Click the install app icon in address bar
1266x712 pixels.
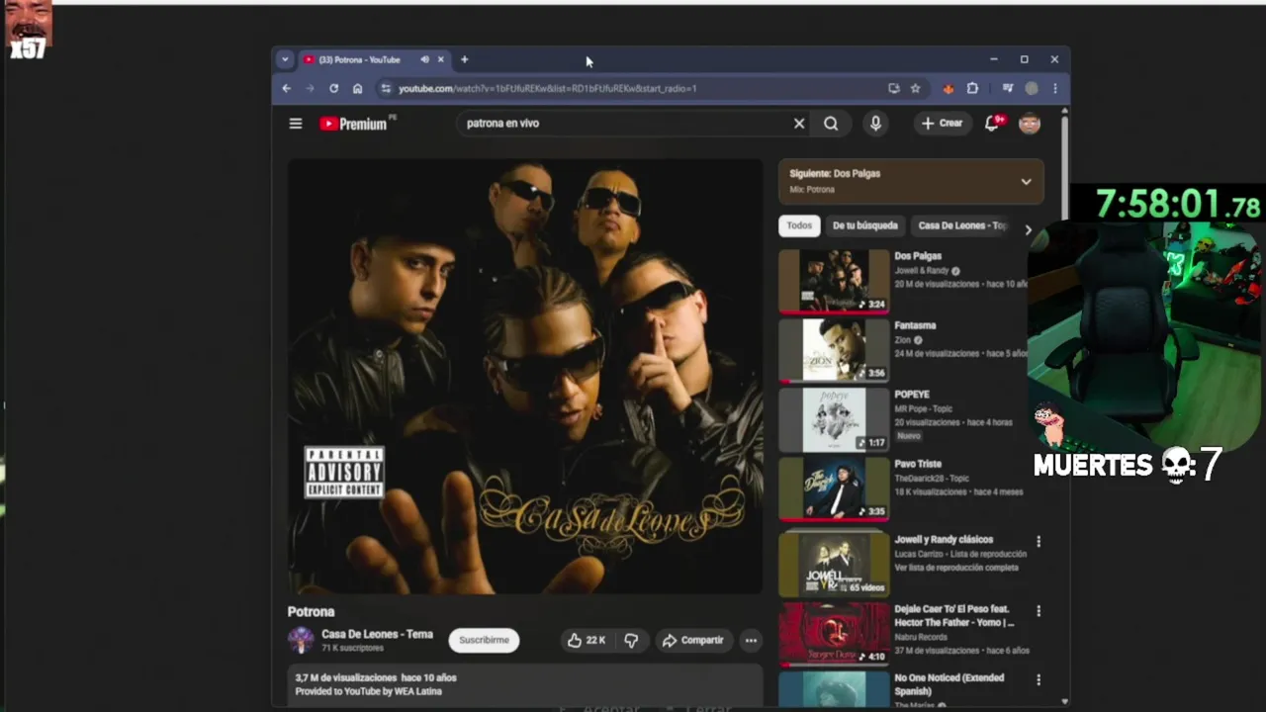[894, 89]
